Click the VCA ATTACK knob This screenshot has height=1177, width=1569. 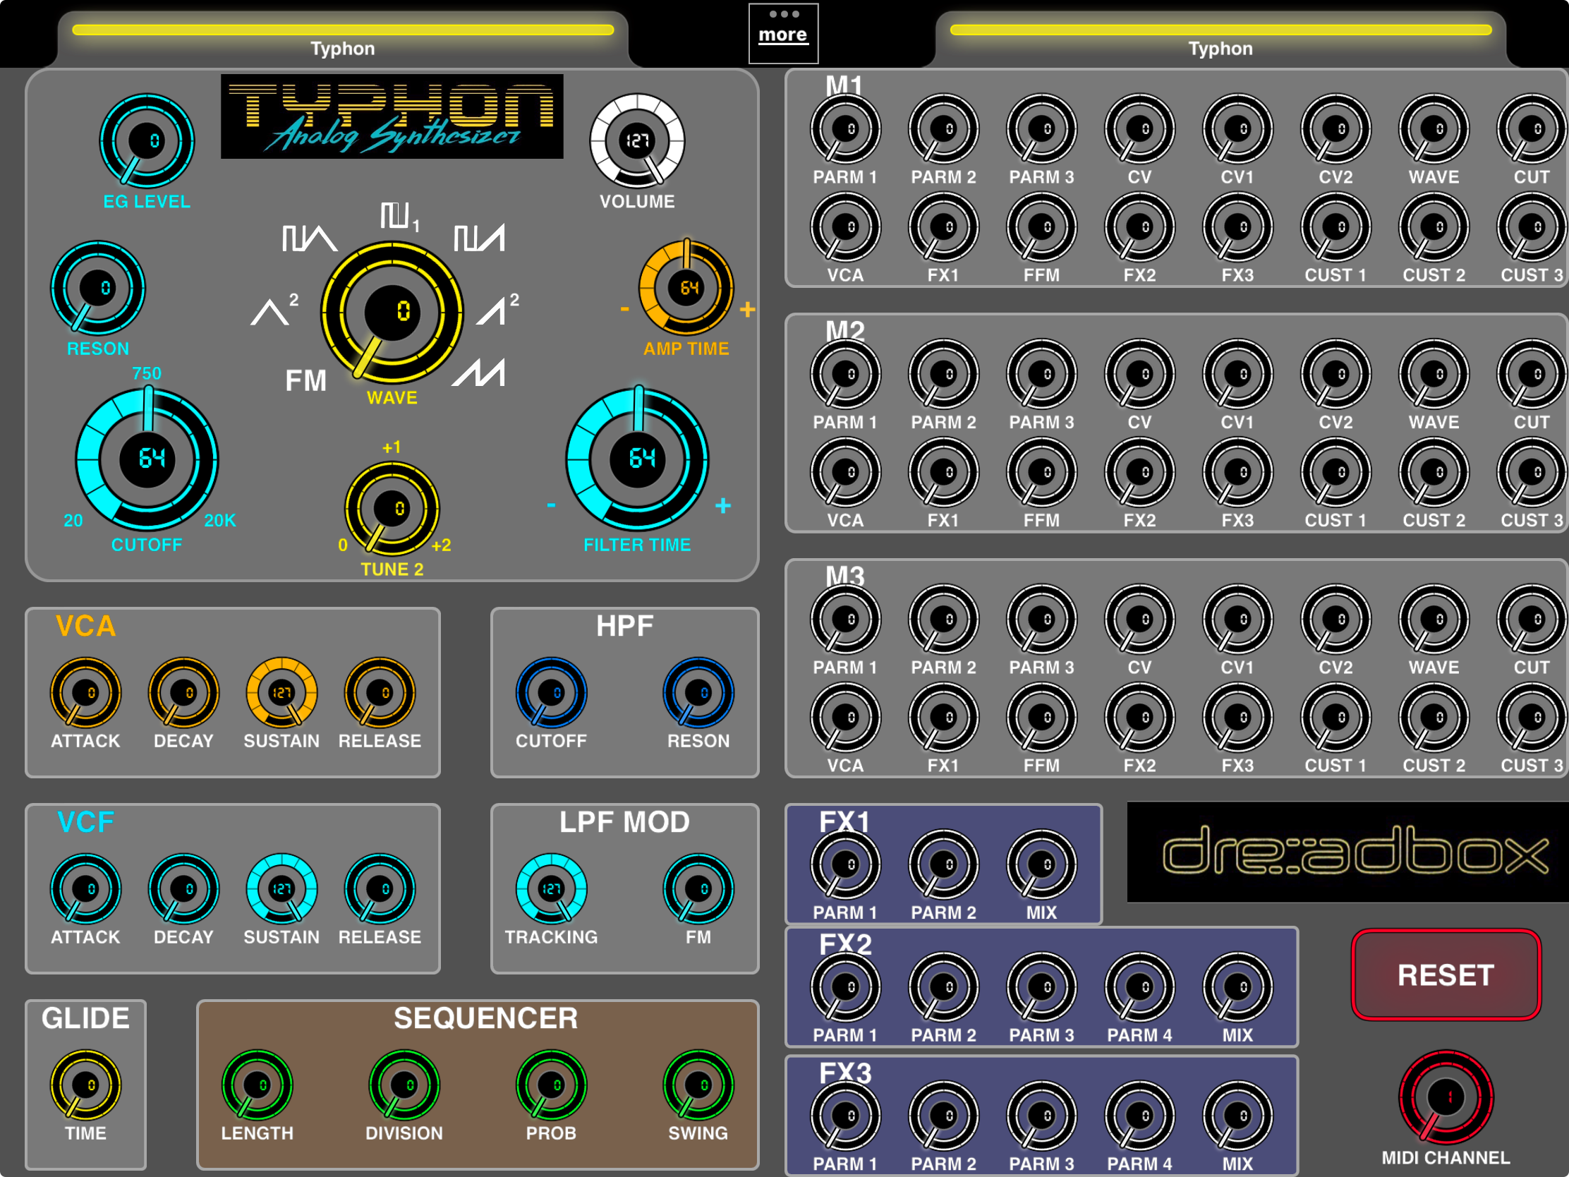86,692
